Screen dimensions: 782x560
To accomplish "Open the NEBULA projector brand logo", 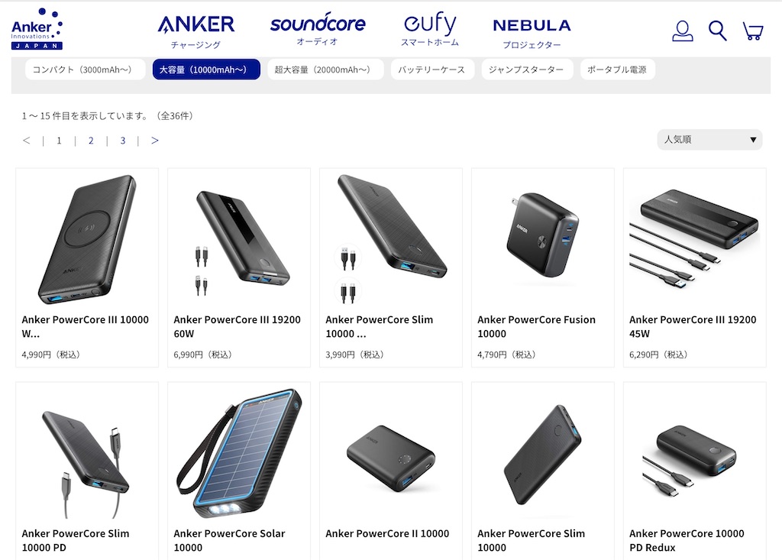I will (x=532, y=34).
